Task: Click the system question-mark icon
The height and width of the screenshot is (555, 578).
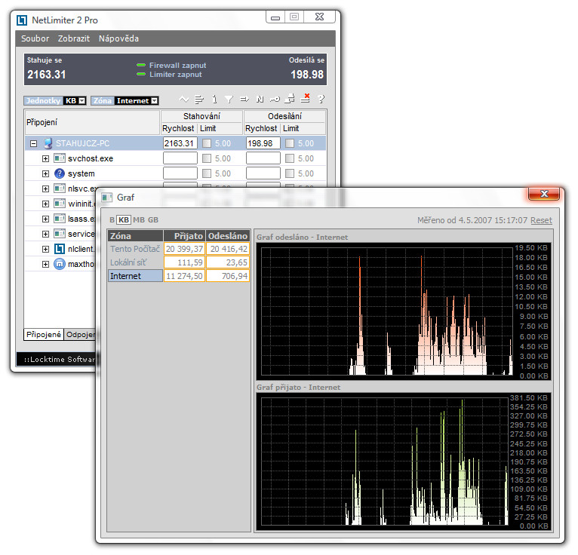Action: 60,173
